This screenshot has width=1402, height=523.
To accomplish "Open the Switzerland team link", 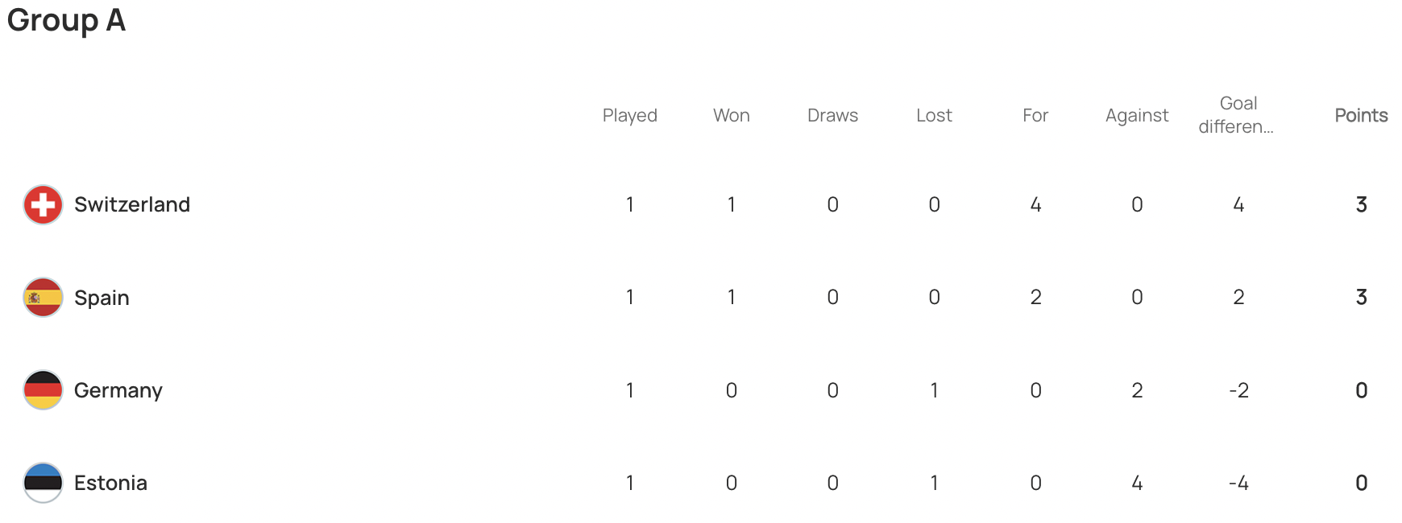I will coord(132,204).
